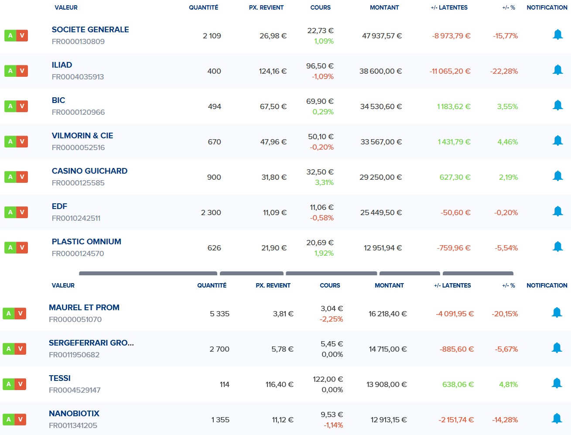Click ISIN code FR0004035913

(78, 77)
